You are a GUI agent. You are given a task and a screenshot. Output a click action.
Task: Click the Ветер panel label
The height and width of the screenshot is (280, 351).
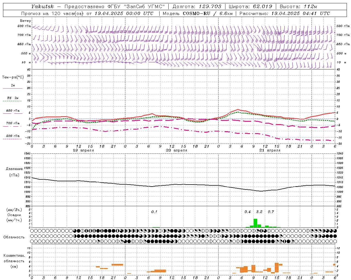tap(26, 21)
